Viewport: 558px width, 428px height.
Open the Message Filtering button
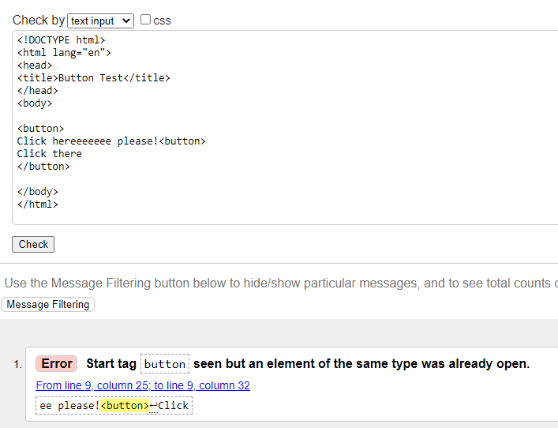click(x=47, y=305)
